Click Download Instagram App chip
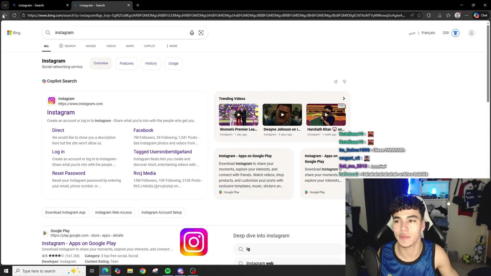491x276 pixels. [x=65, y=212]
